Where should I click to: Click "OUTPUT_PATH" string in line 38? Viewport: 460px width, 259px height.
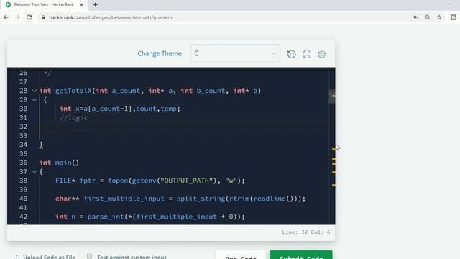pyautogui.click(x=186, y=181)
